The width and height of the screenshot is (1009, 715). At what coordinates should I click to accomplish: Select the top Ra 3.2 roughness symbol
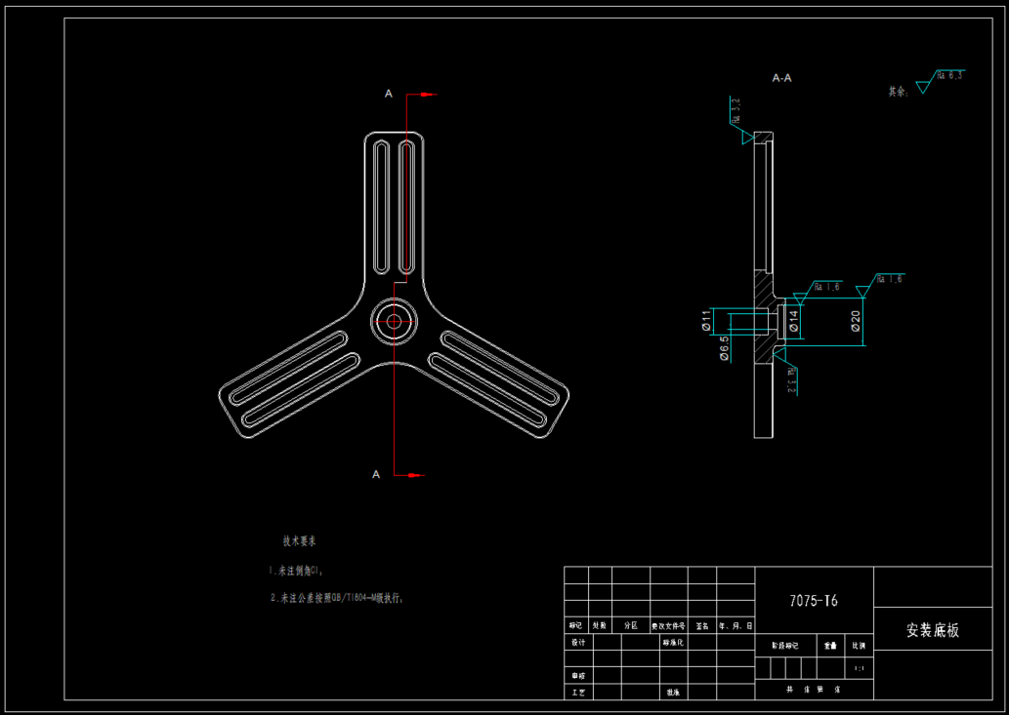click(742, 121)
